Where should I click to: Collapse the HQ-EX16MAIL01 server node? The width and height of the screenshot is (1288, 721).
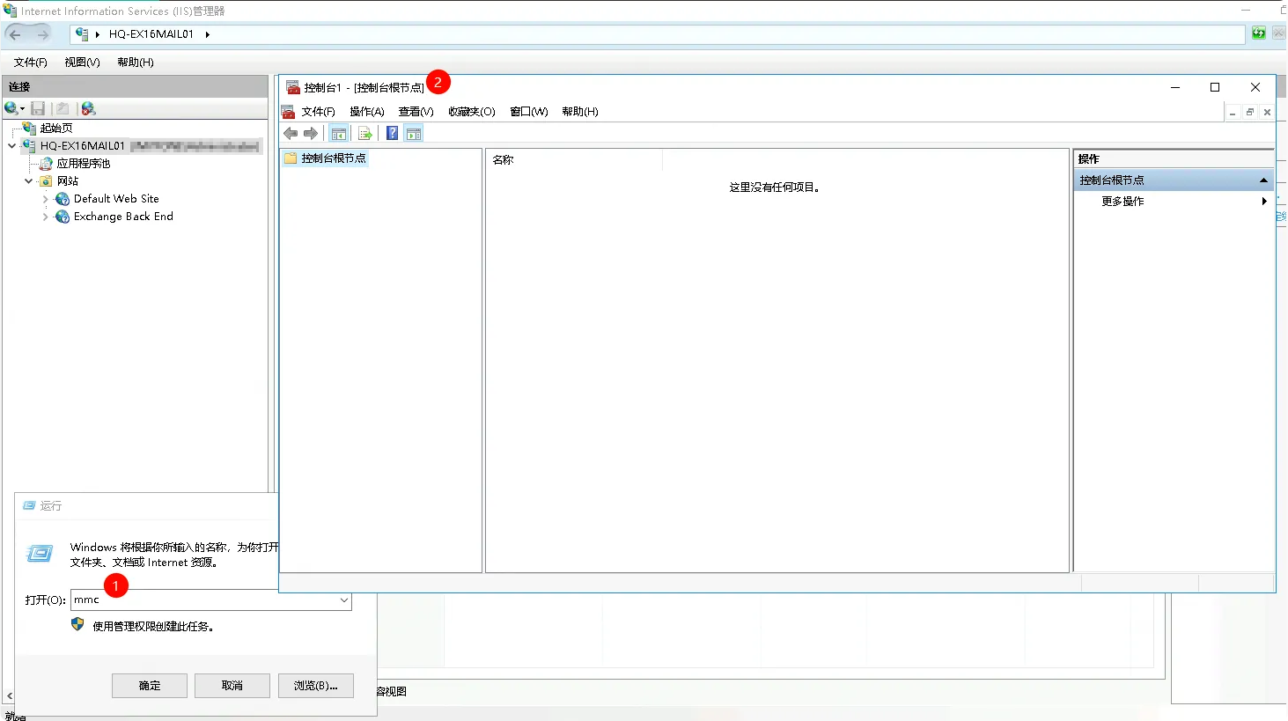point(11,146)
